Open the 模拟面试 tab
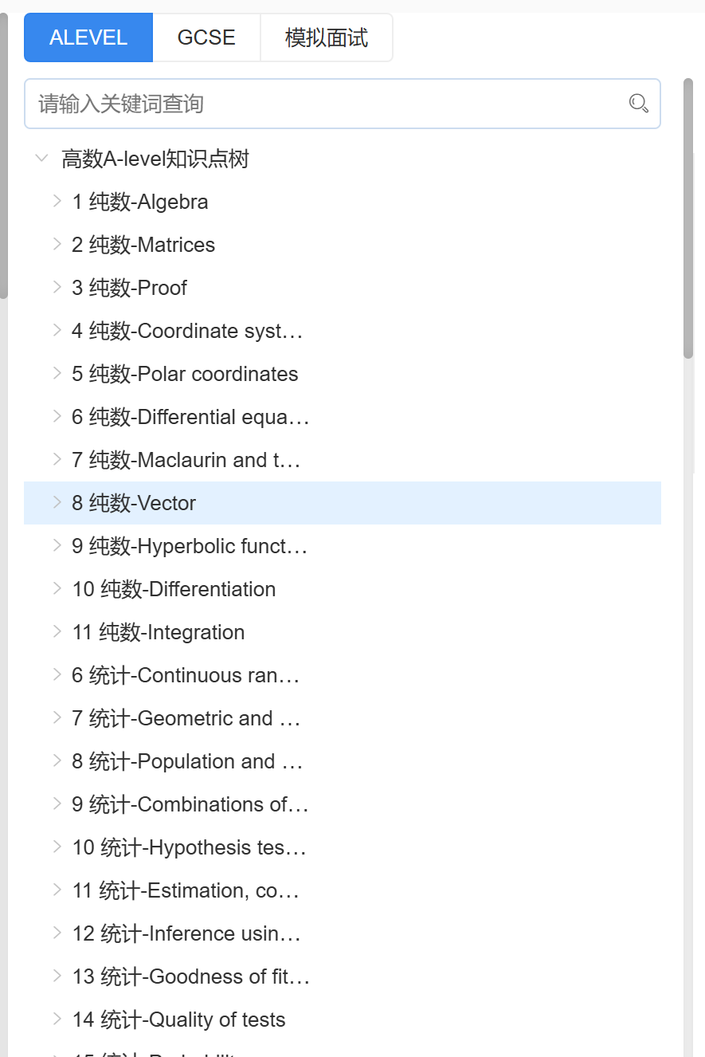The width and height of the screenshot is (705, 1057). tap(327, 37)
